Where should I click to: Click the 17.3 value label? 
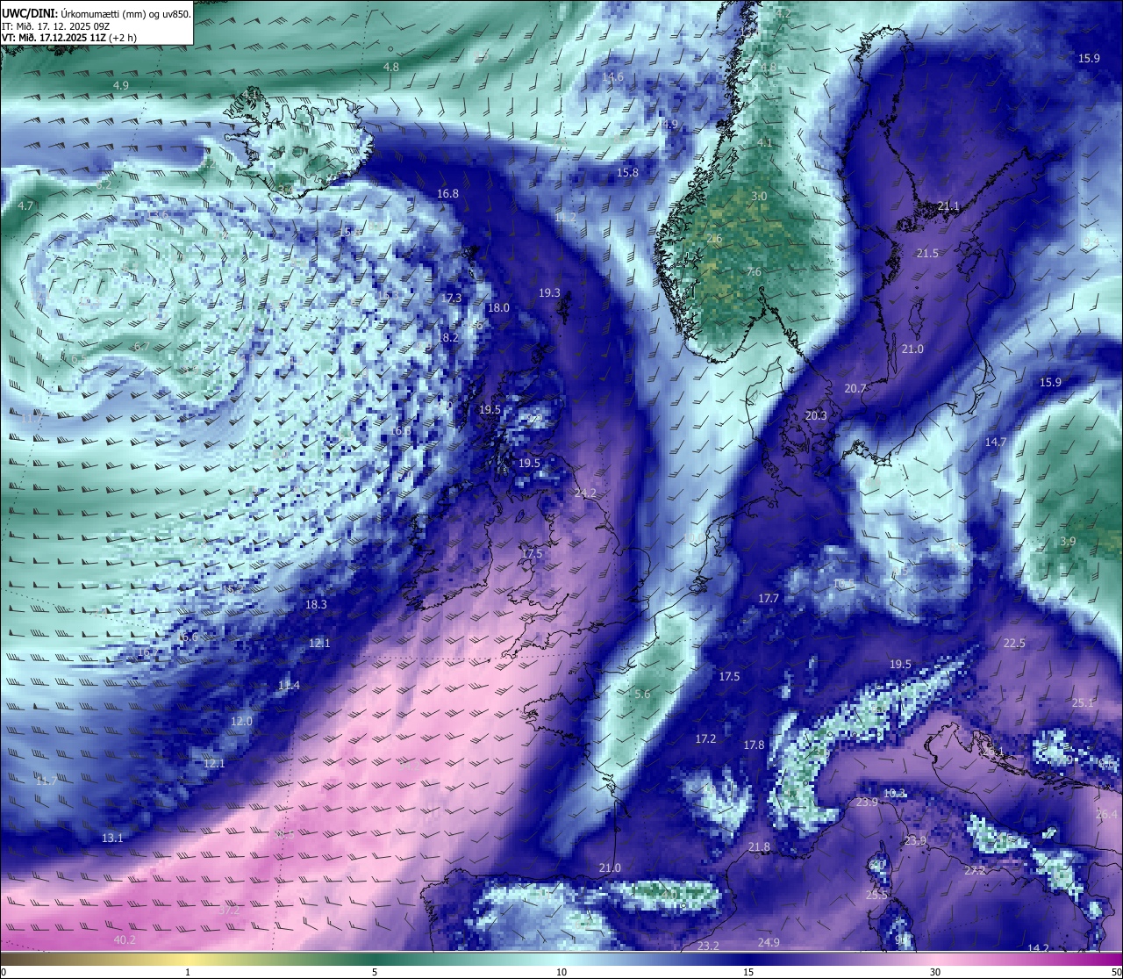451,299
